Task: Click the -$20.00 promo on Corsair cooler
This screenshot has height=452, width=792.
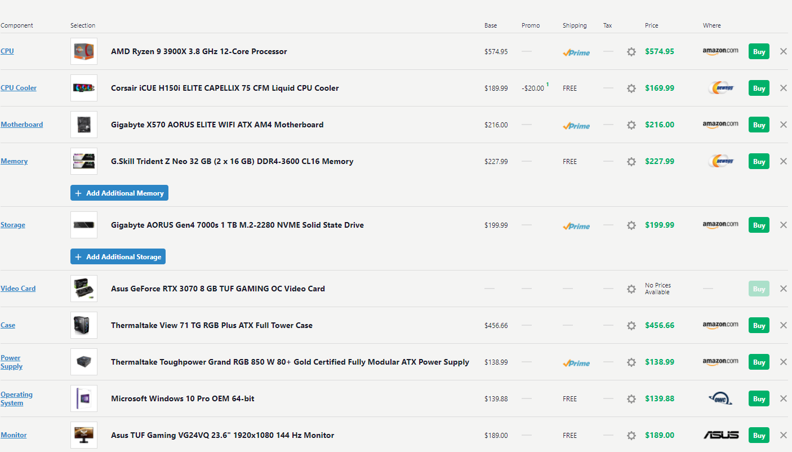Action: 533,88
